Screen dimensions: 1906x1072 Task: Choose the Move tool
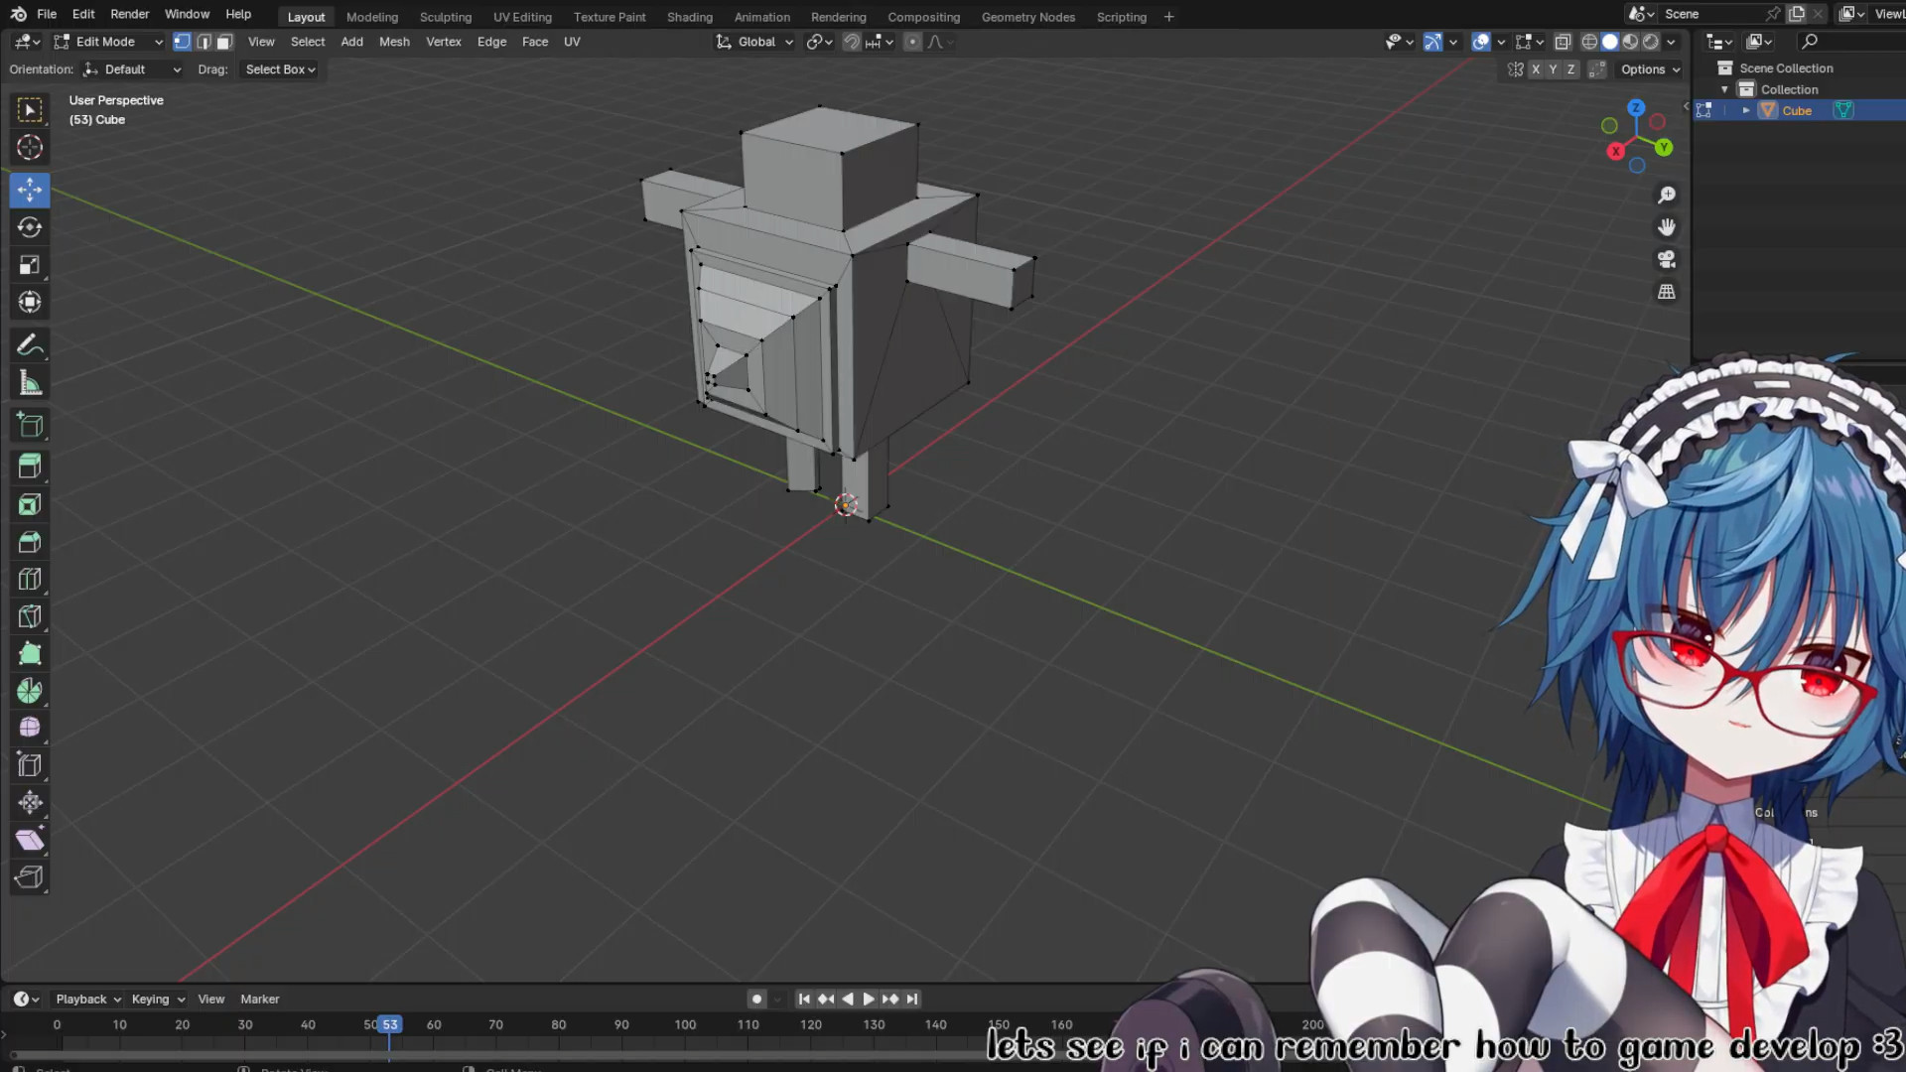pos(30,189)
